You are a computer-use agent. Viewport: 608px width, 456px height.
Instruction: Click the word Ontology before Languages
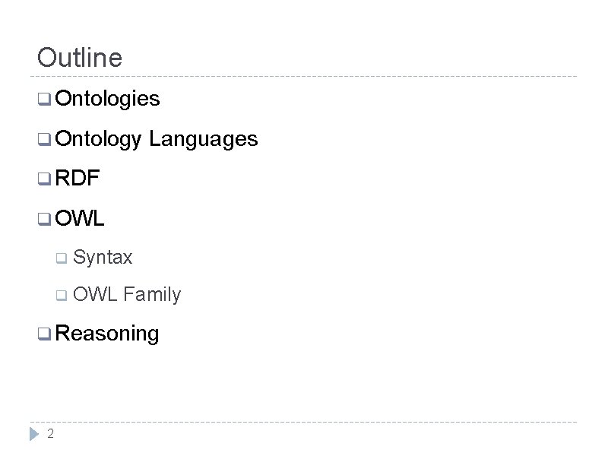point(98,139)
